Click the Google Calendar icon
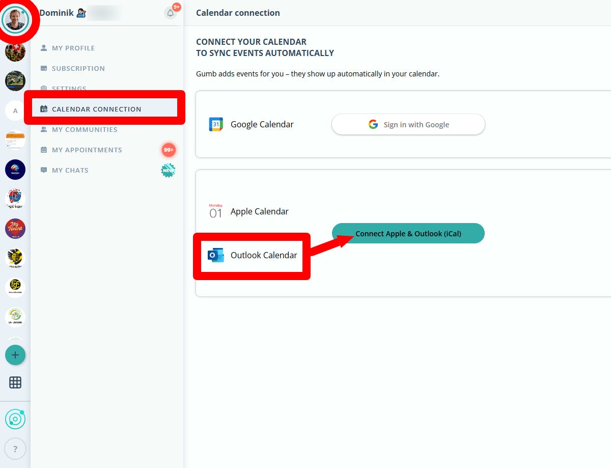Viewport: 611px width, 468px height. [x=216, y=124]
